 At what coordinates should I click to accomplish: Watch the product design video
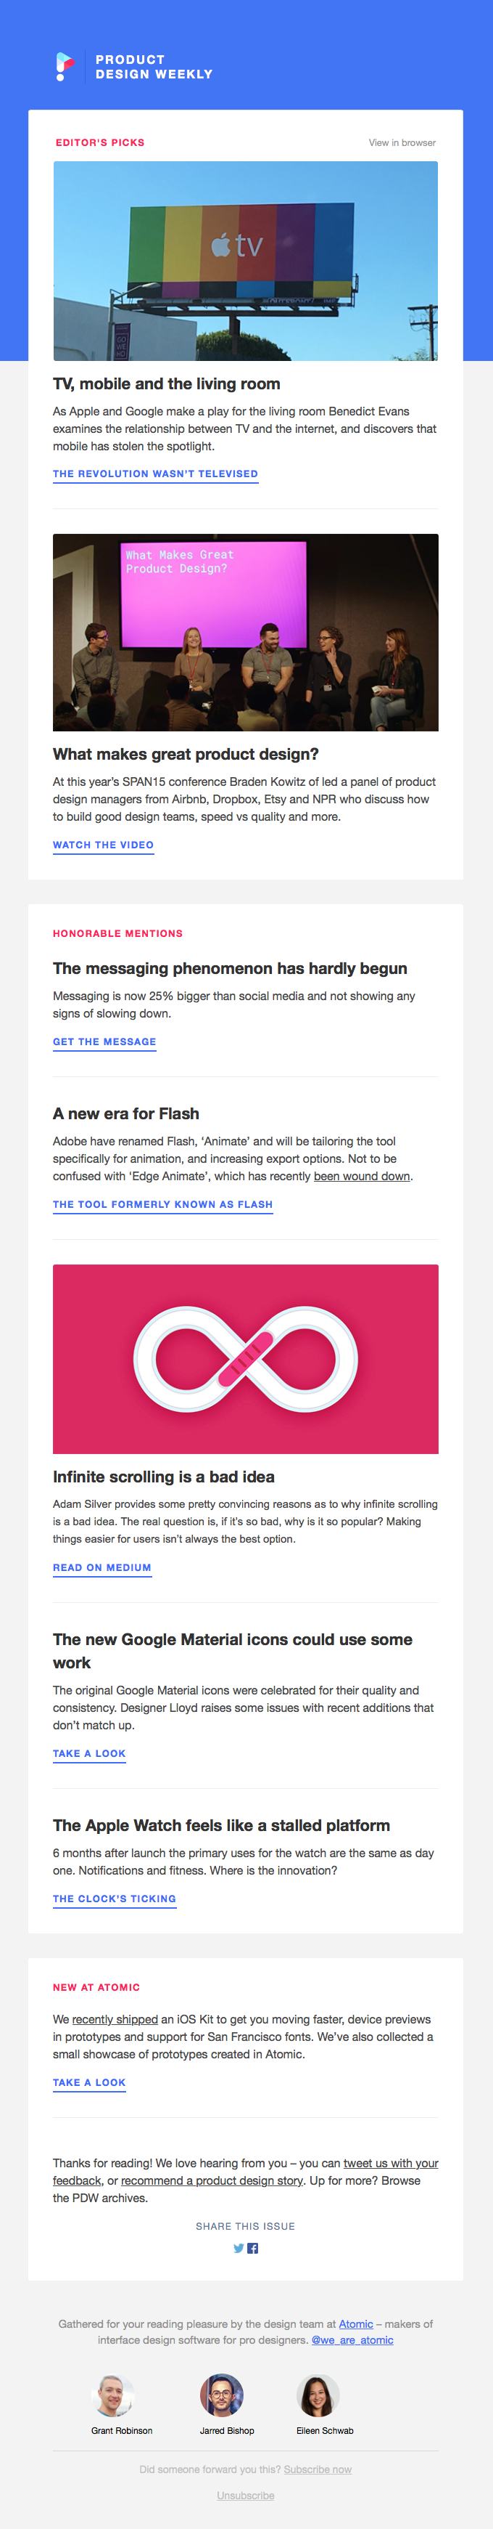[102, 844]
